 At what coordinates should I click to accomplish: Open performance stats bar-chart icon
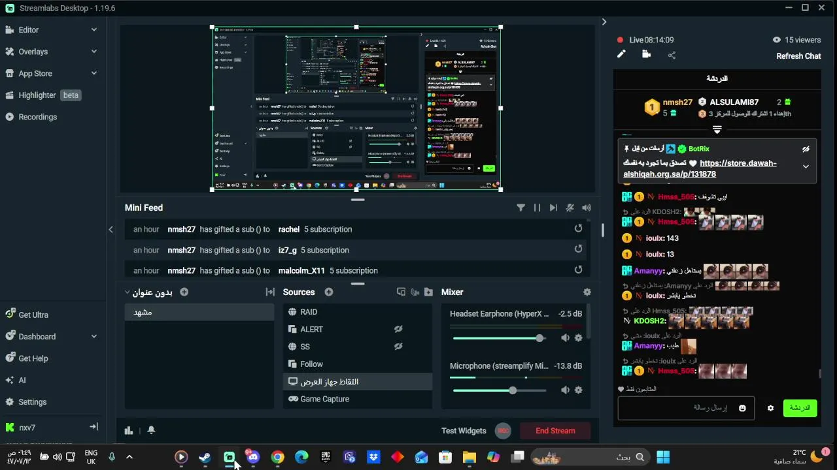[129, 430]
